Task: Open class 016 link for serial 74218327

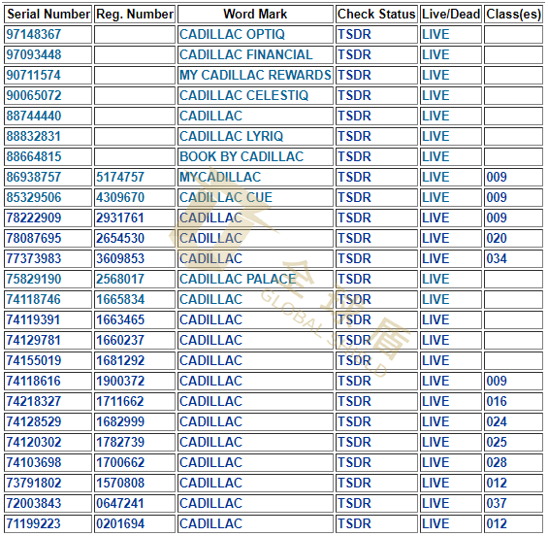Action: pyautogui.click(x=497, y=401)
